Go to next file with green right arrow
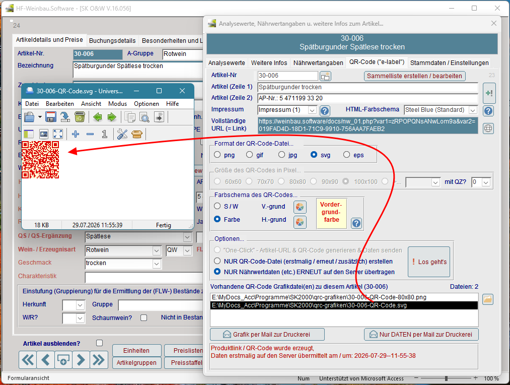This screenshot has height=385, width=510. [x=112, y=117]
